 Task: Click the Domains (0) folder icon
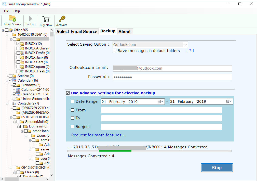click(x=26, y=126)
